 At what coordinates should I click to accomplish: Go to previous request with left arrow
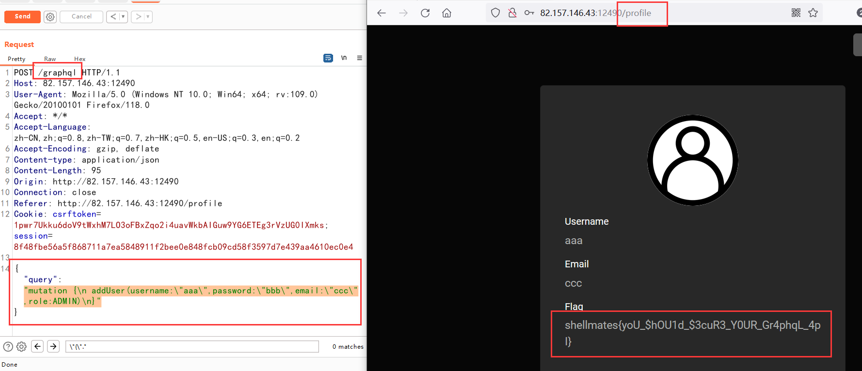[113, 16]
